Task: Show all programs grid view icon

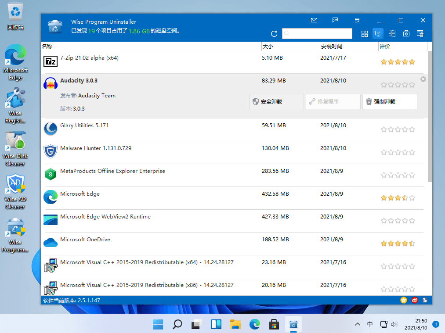Action: click(x=365, y=34)
